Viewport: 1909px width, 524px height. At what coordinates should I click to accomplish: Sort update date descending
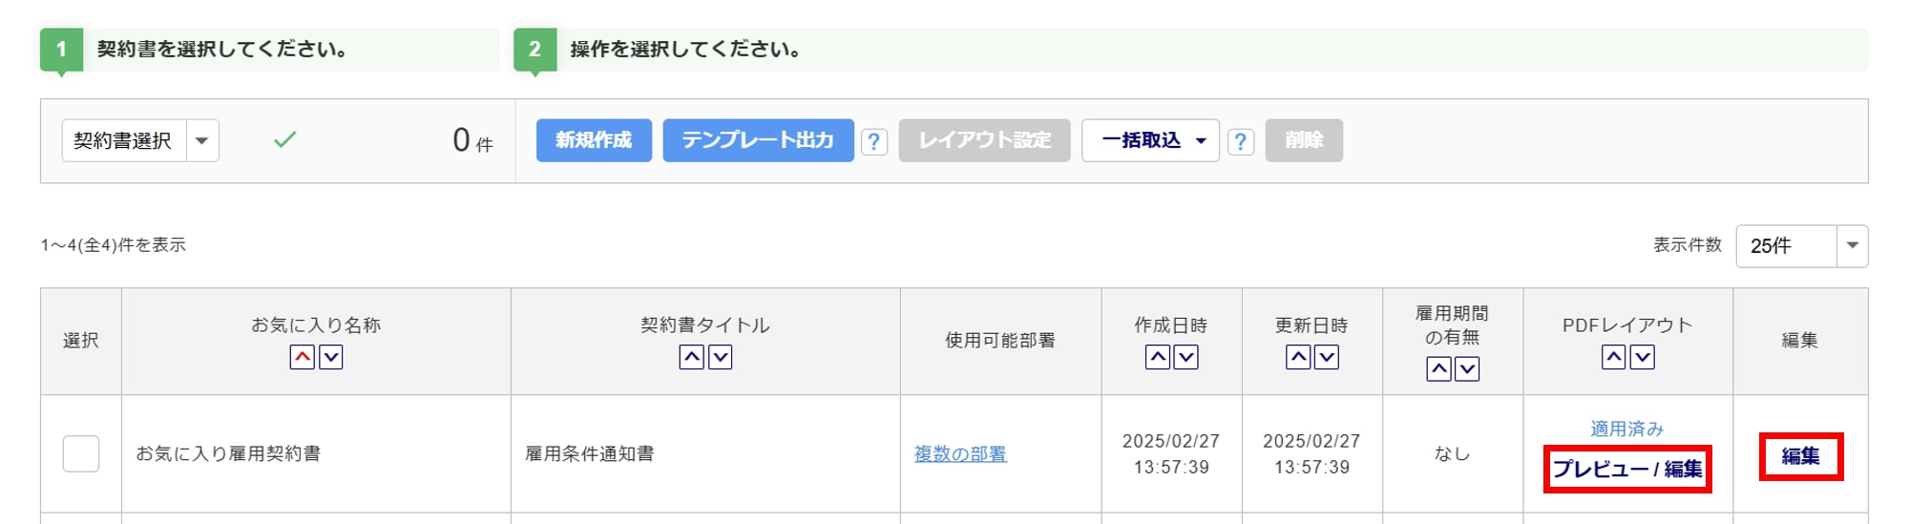[x=1327, y=358]
